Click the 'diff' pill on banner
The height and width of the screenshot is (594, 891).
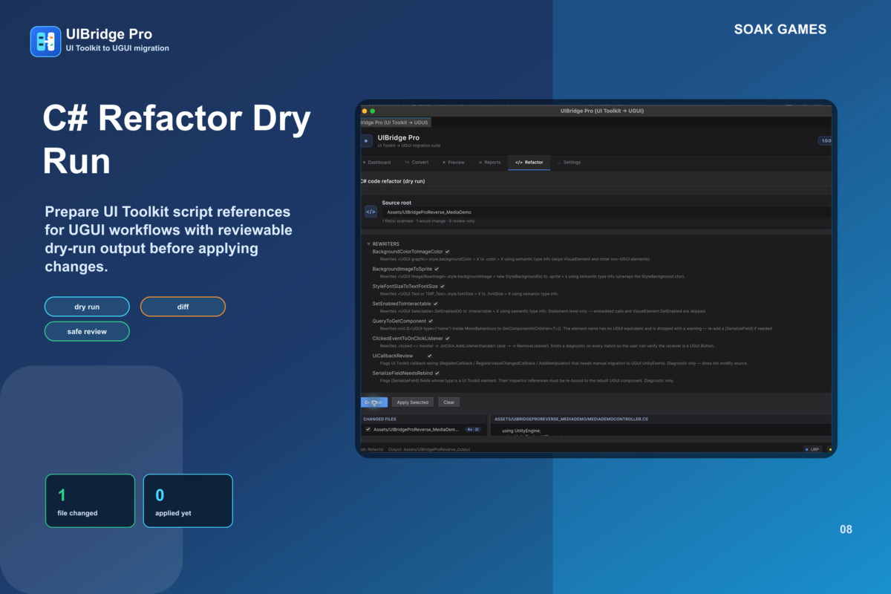point(183,307)
